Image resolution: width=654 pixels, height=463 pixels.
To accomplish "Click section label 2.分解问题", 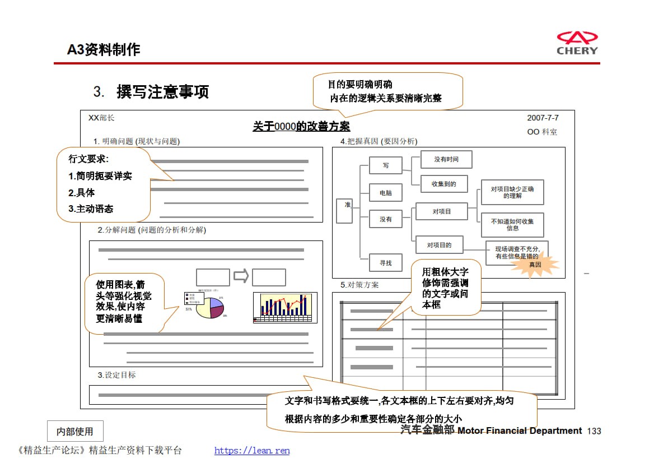I will (x=152, y=230).
